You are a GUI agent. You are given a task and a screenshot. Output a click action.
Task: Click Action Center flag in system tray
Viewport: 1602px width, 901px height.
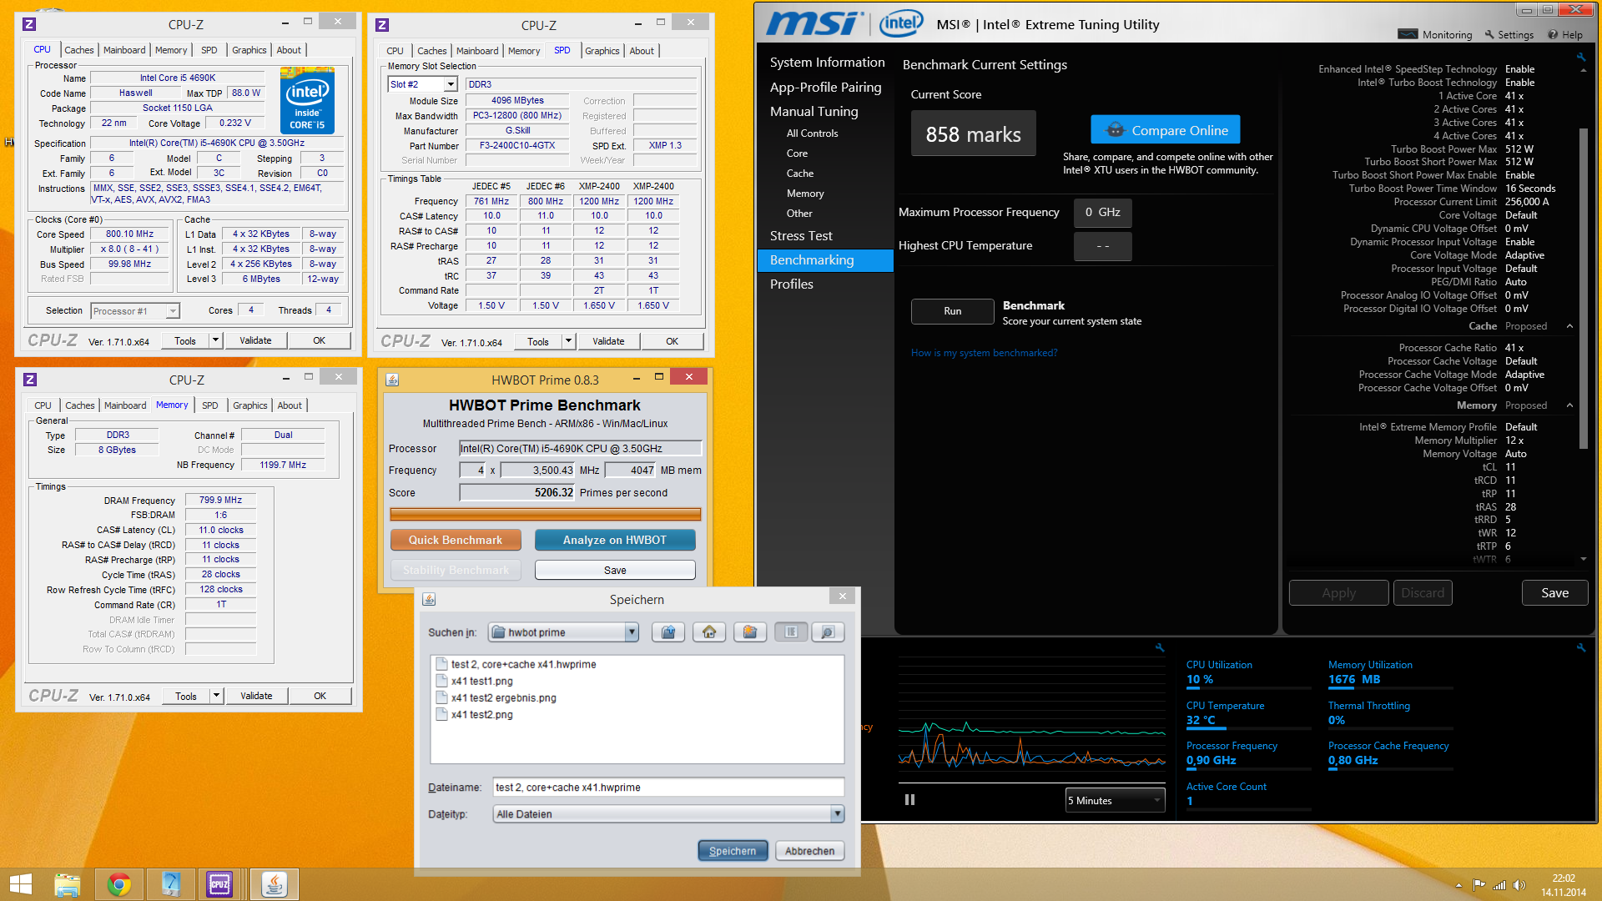1479,885
